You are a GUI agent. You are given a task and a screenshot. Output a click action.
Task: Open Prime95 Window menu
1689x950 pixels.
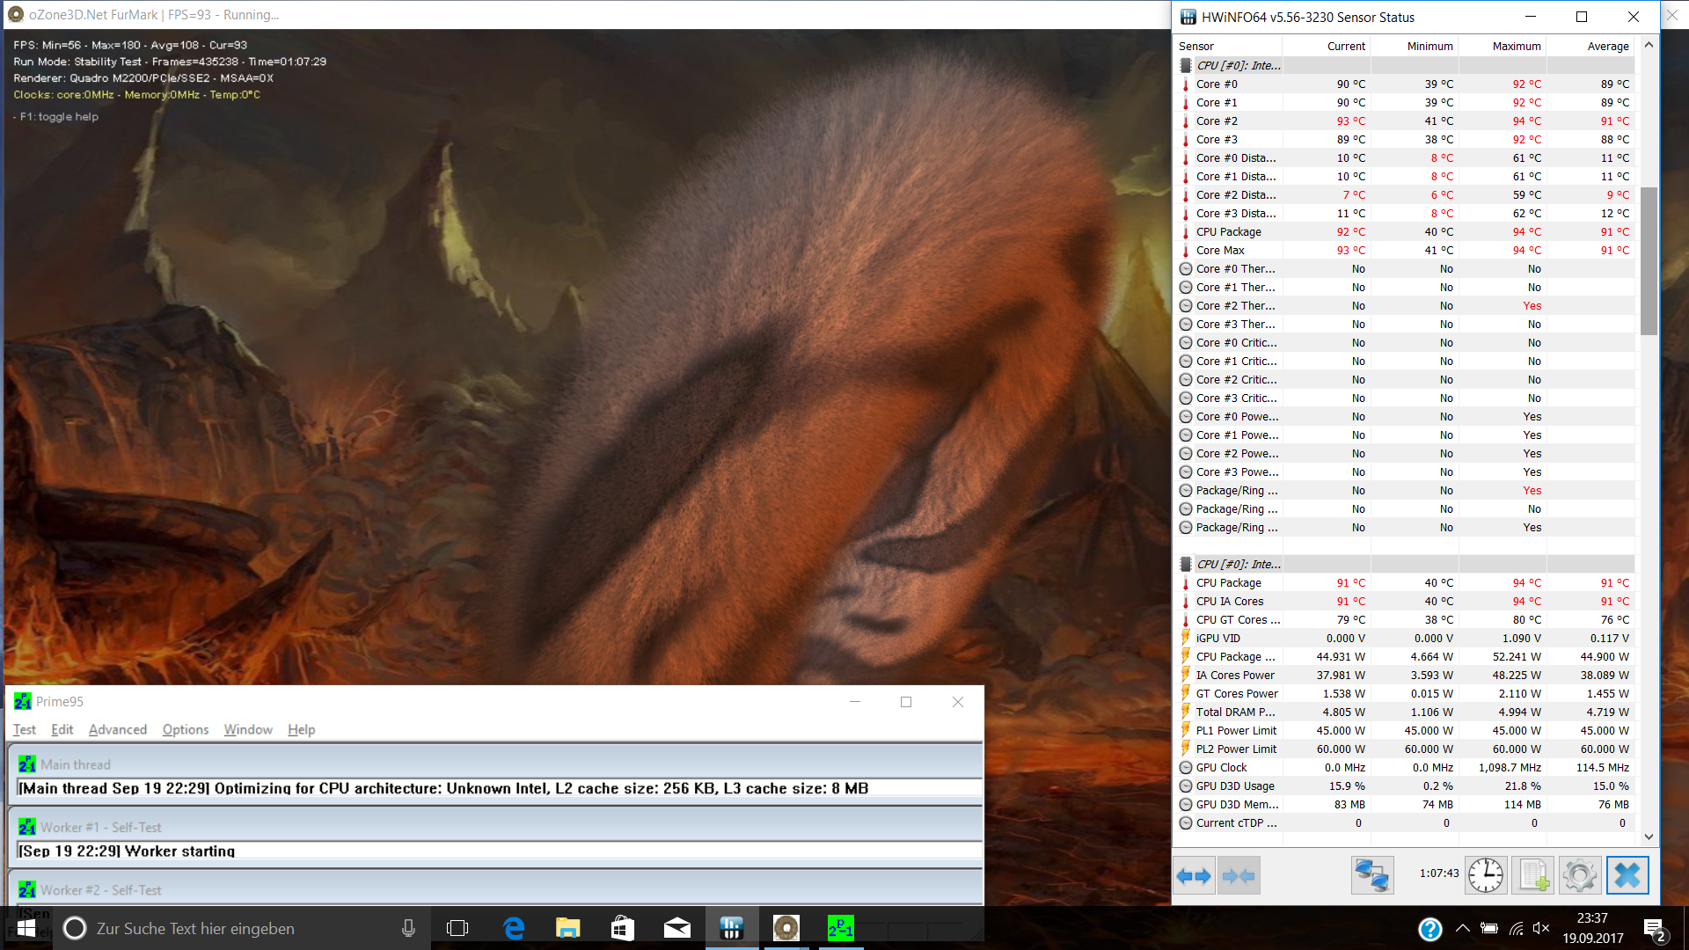pos(248,730)
